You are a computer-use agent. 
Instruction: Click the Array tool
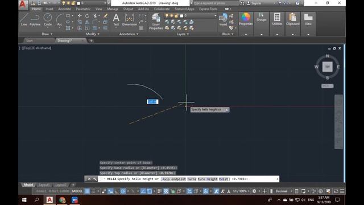95,28
